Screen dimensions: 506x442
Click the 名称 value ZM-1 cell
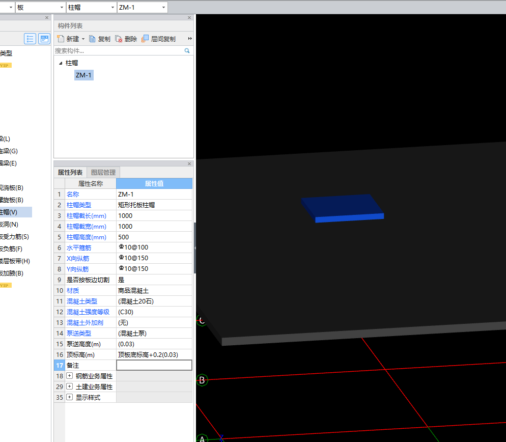pos(154,195)
